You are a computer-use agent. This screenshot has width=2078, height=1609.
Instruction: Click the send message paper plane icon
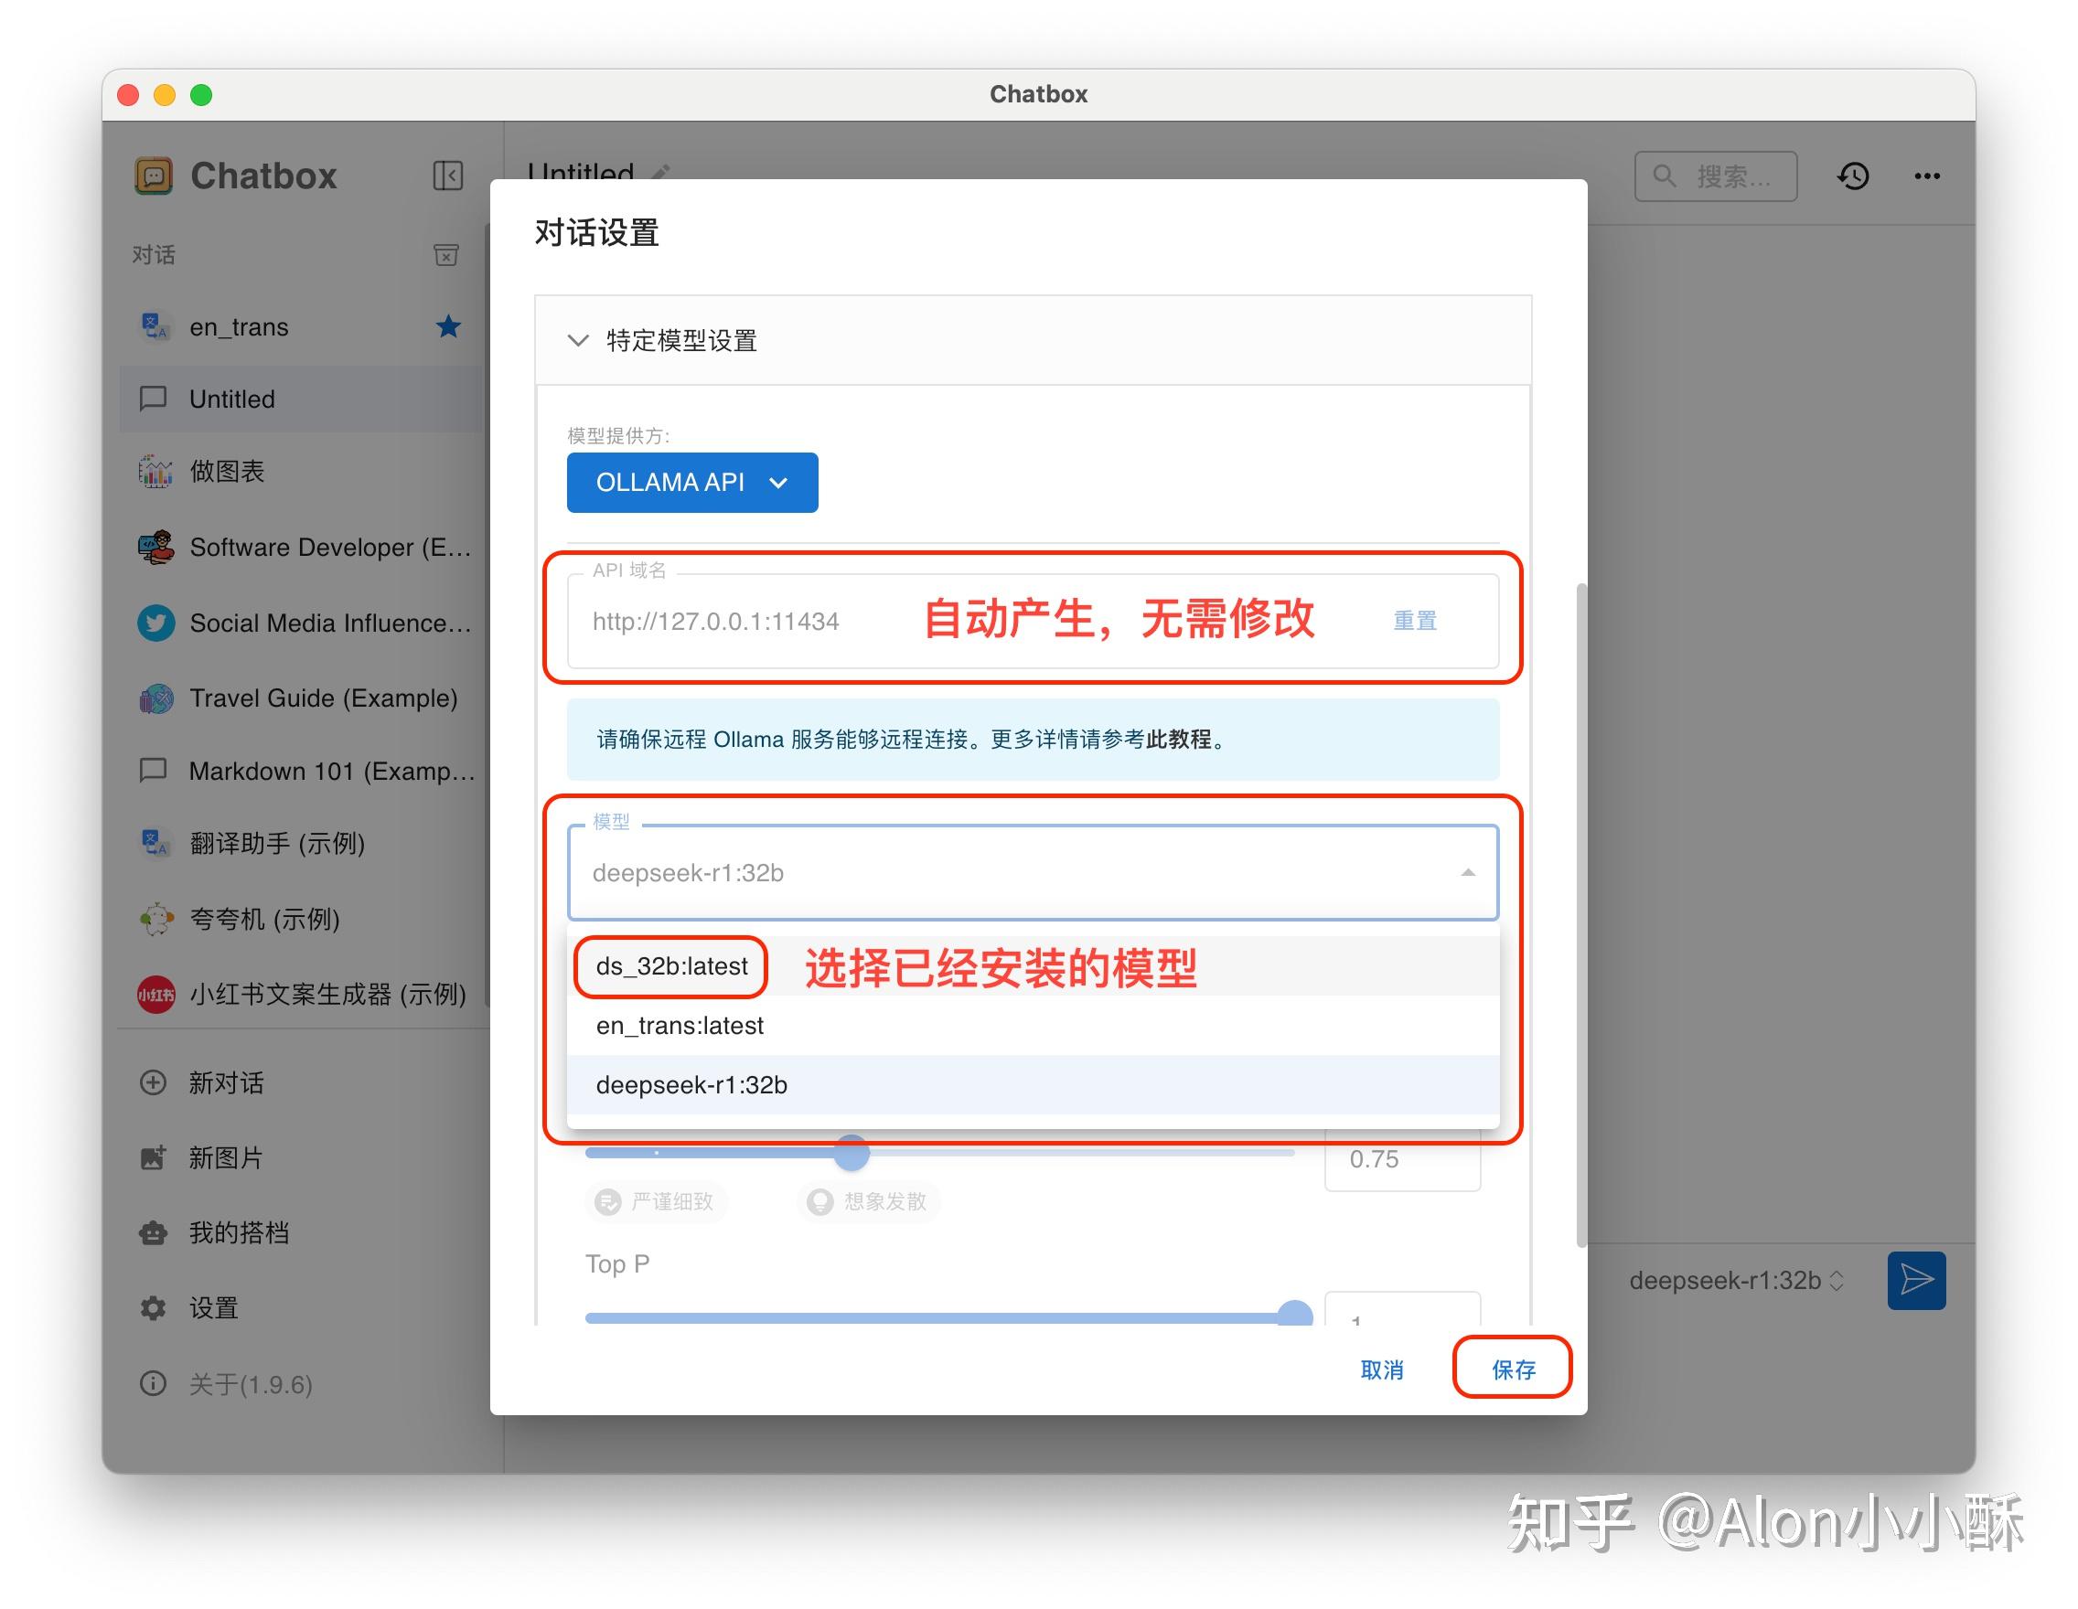1915,1280
